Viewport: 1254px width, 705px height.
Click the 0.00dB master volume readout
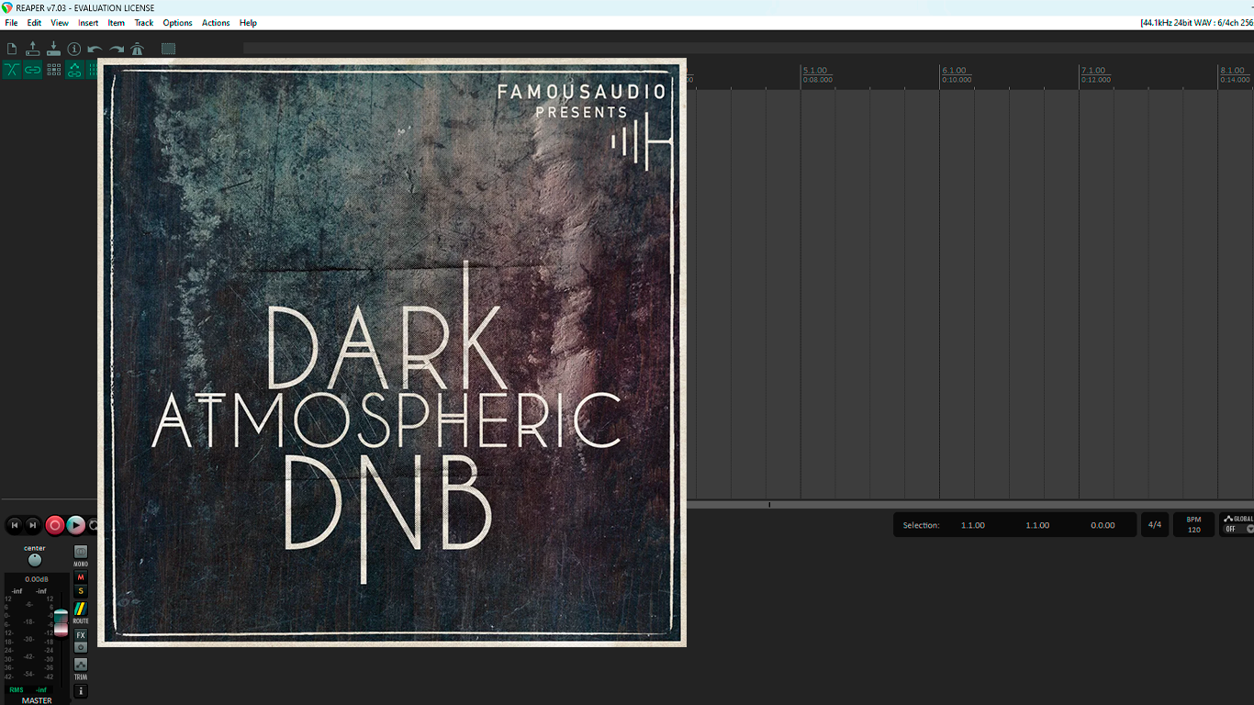click(x=37, y=579)
